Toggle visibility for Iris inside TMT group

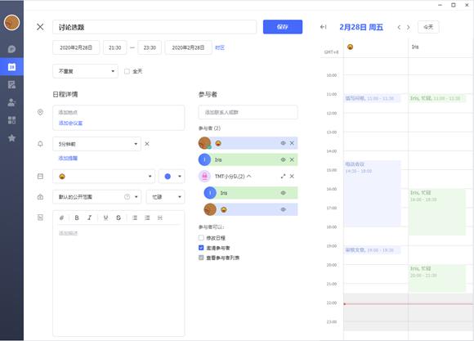point(284,193)
